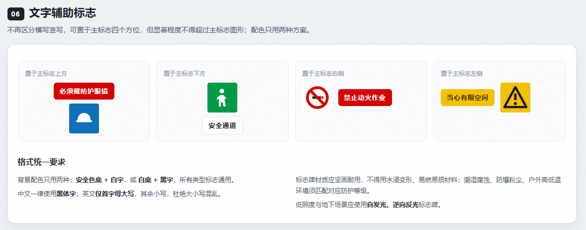Screen dimensions: 586x230
Task: Click the white 安全通道 text label
Action: pos(222,125)
